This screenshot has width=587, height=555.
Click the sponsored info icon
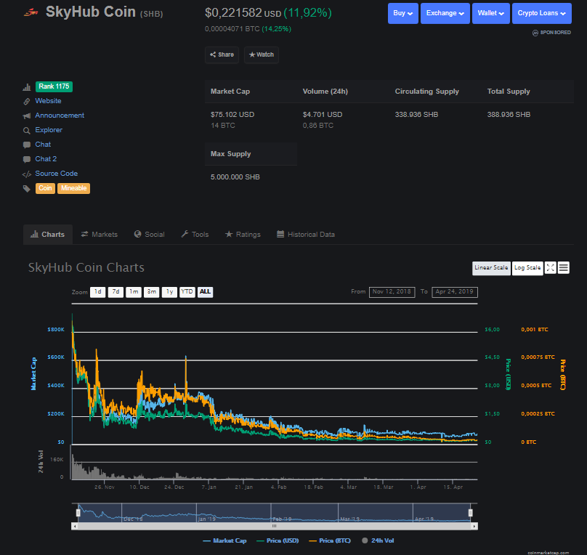click(535, 33)
